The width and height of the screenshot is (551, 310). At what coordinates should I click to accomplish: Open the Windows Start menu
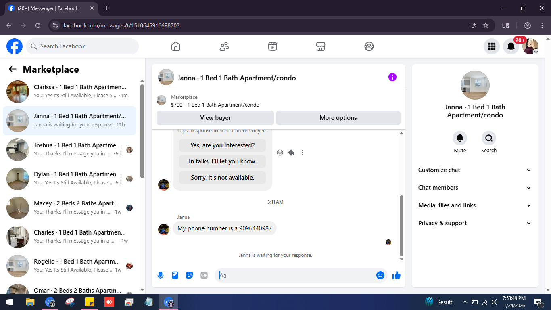(x=10, y=302)
